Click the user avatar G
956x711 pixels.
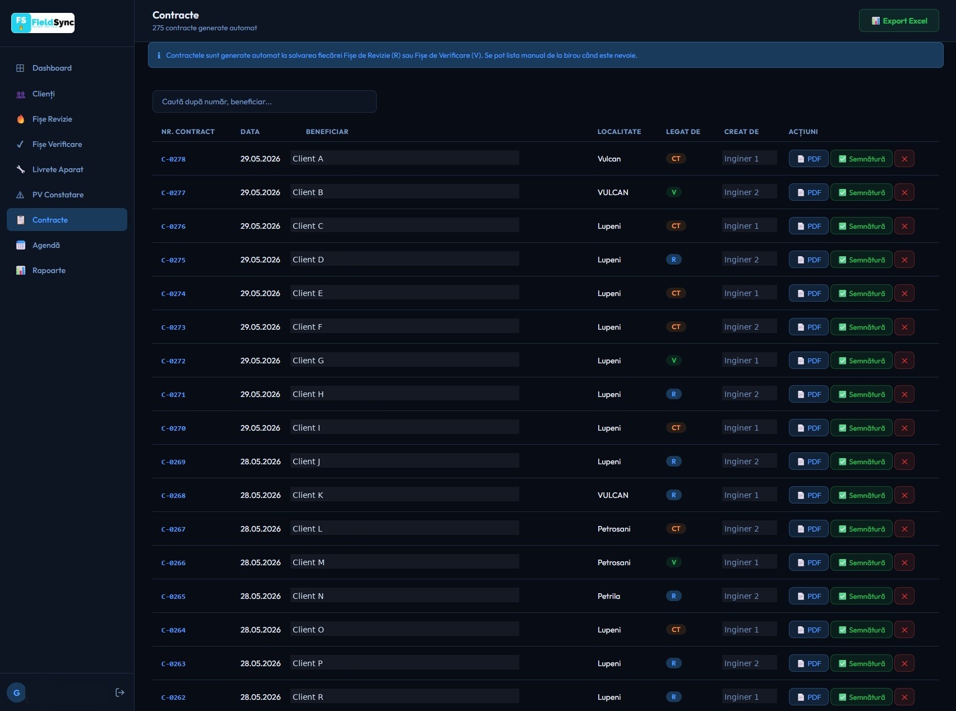click(x=16, y=692)
